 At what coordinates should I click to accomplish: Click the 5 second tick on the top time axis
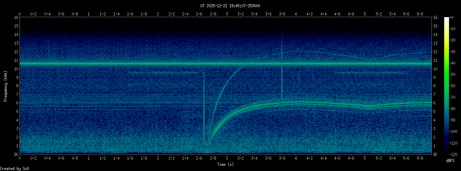365,14
